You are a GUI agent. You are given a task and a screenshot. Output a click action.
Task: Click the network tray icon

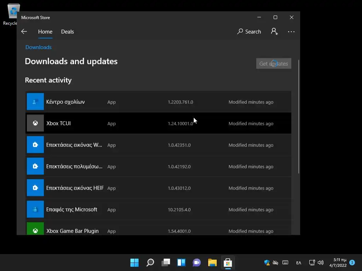pos(312,263)
